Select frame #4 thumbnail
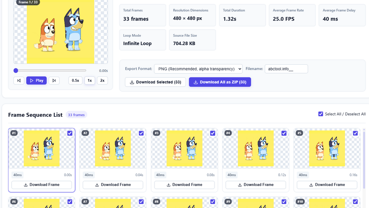The width and height of the screenshot is (369, 208). 256,148
